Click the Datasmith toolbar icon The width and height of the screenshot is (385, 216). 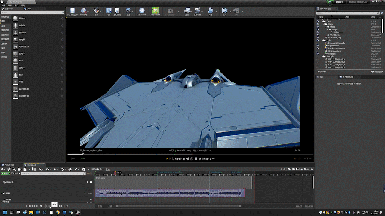pos(141,11)
